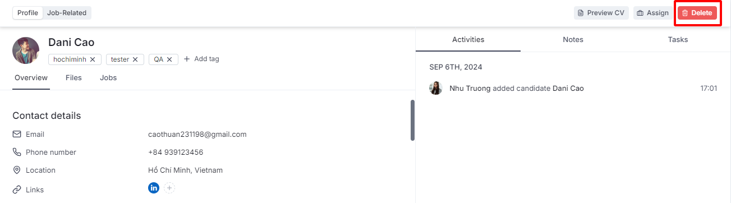This screenshot has width=731, height=203.
Task: Click the Assign button
Action: tap(653, 13)
